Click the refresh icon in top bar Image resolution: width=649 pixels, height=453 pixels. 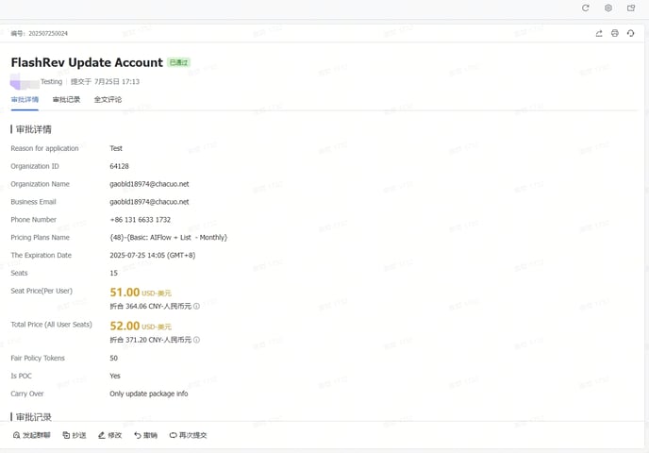(585, 8)
